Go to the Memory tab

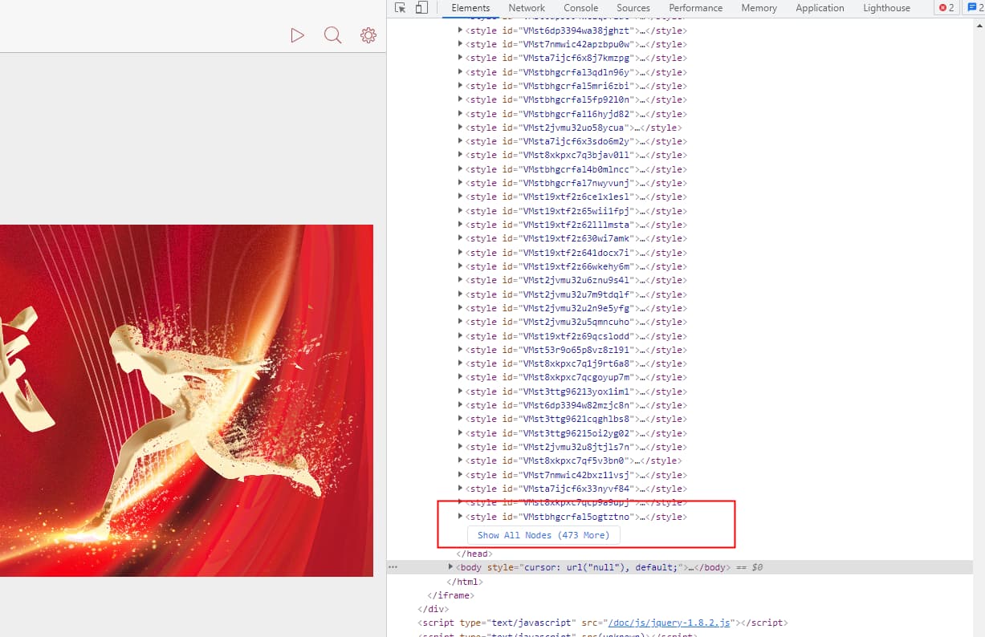click(759, 8)
